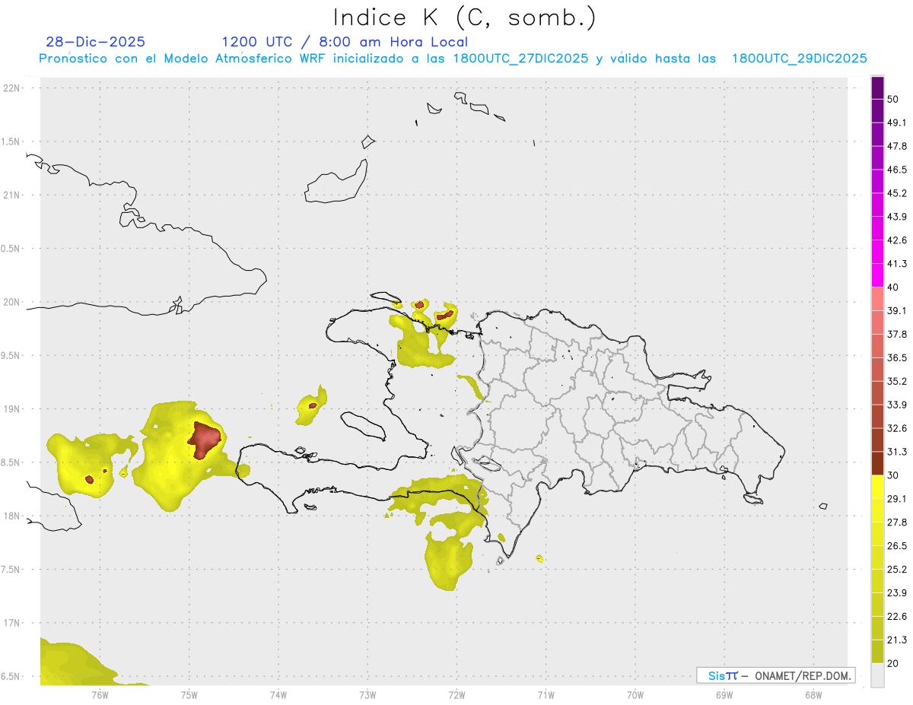Screen dimensions: 913x705
Task: Click the '31.3' colorbar value
Action: pos(896,452)
